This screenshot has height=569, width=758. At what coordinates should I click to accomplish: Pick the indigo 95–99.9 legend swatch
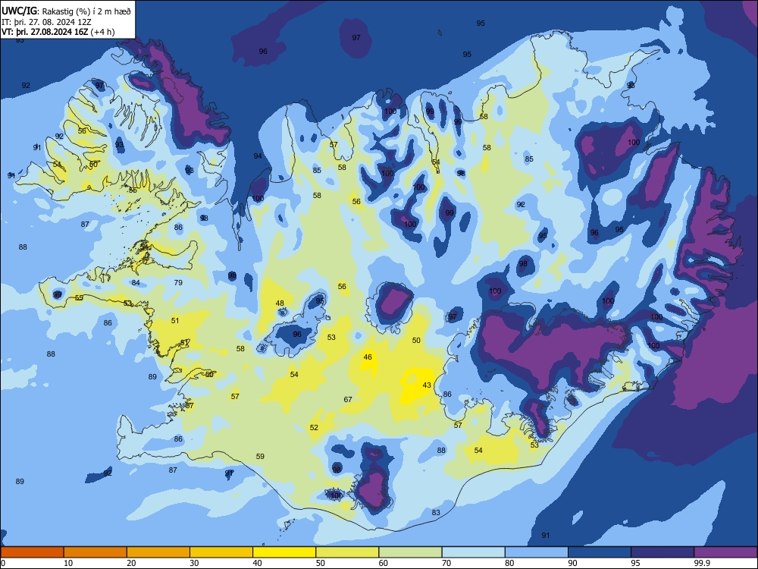pos(662,552)
